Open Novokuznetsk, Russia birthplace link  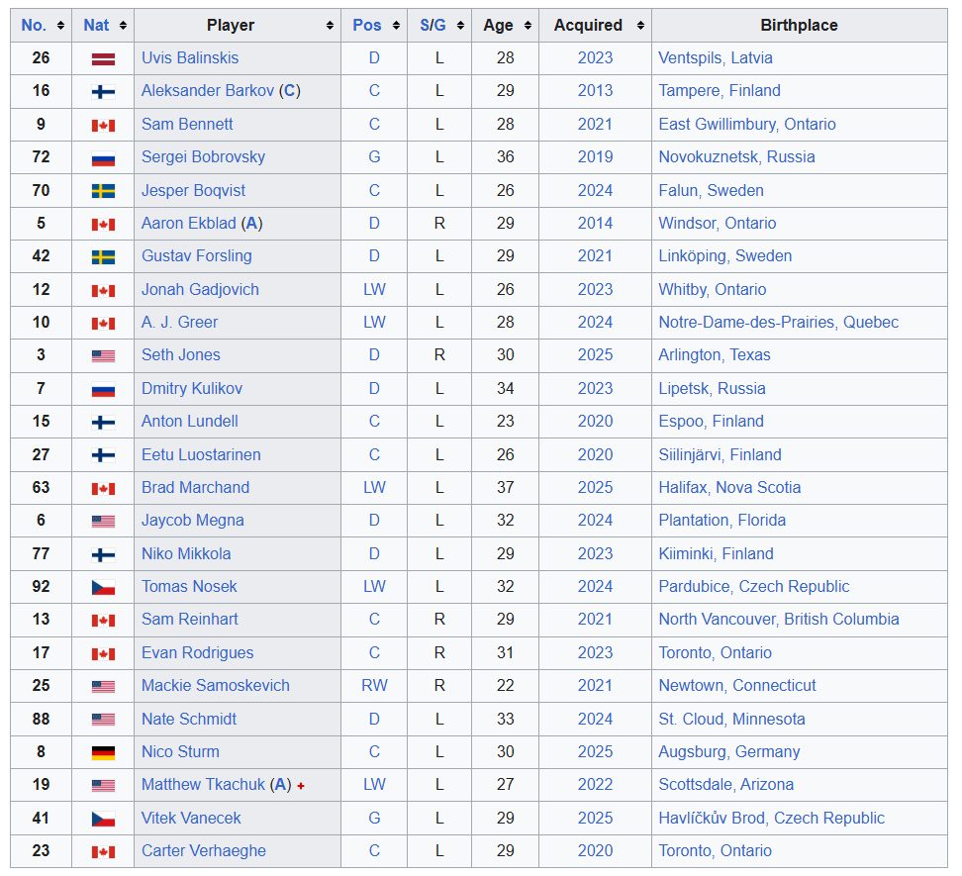click(x=736, y=157)
